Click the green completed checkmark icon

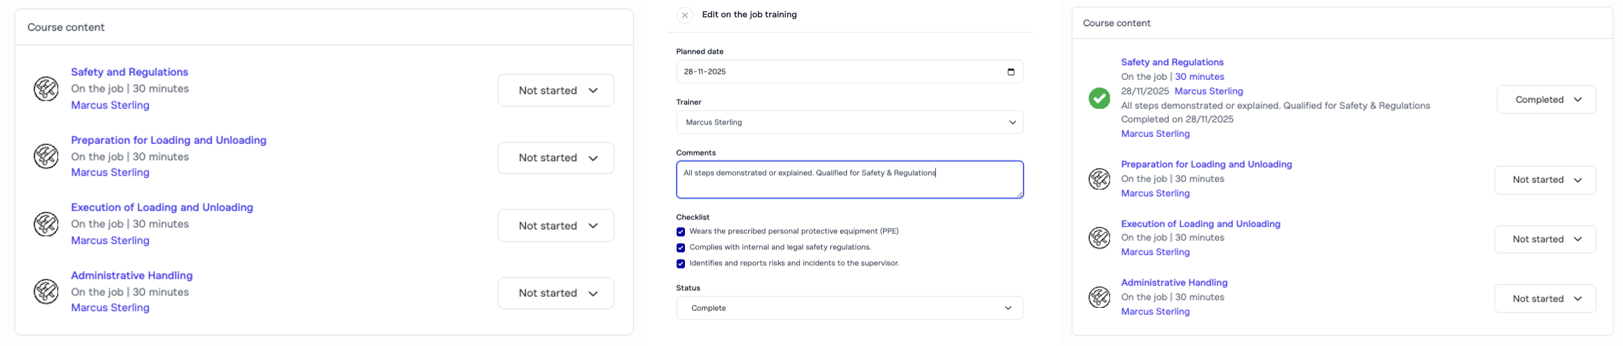click(1099, 99)
